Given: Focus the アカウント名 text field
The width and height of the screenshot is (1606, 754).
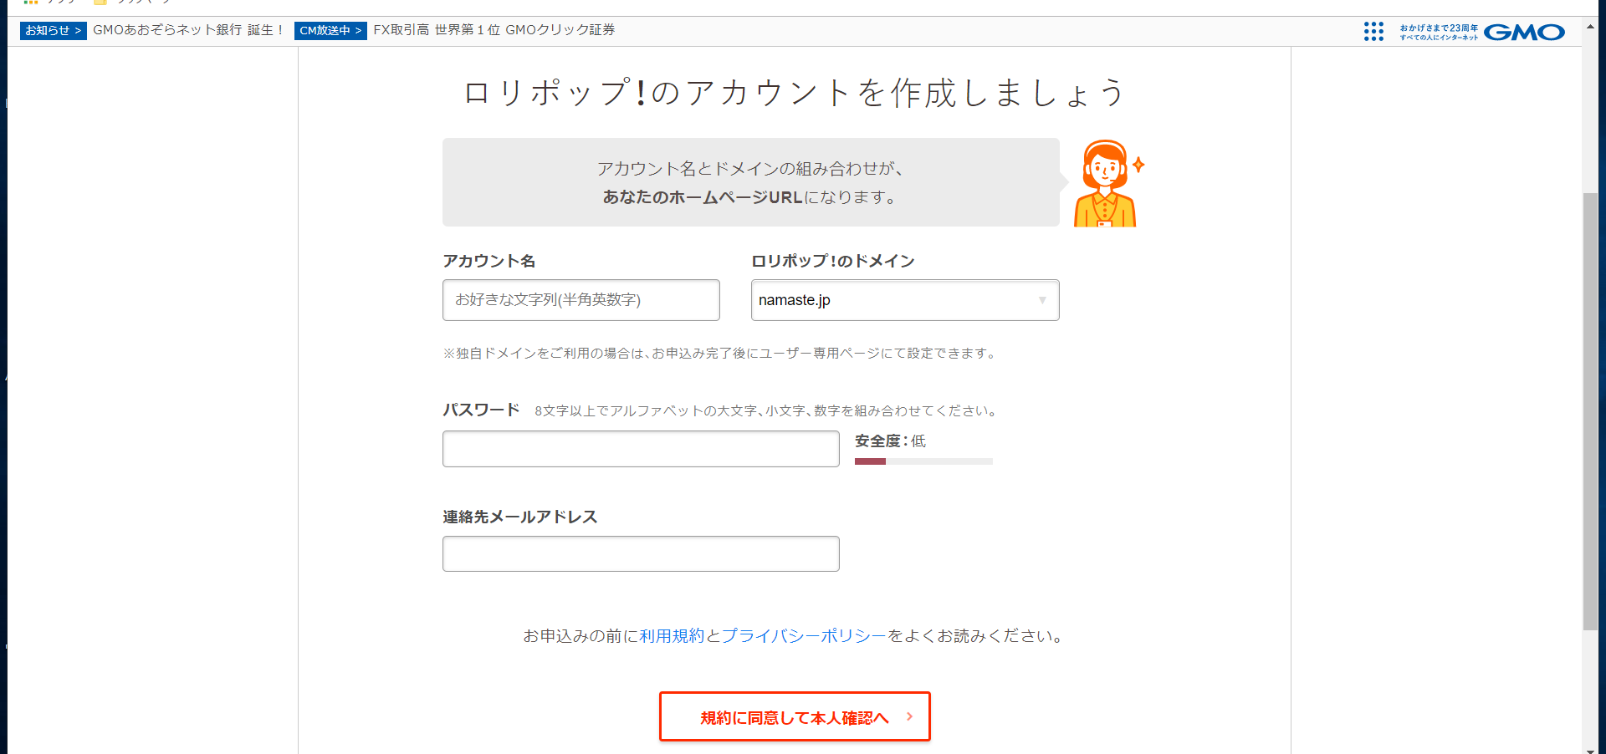Looking at the screenshot, I should [581, 300].
